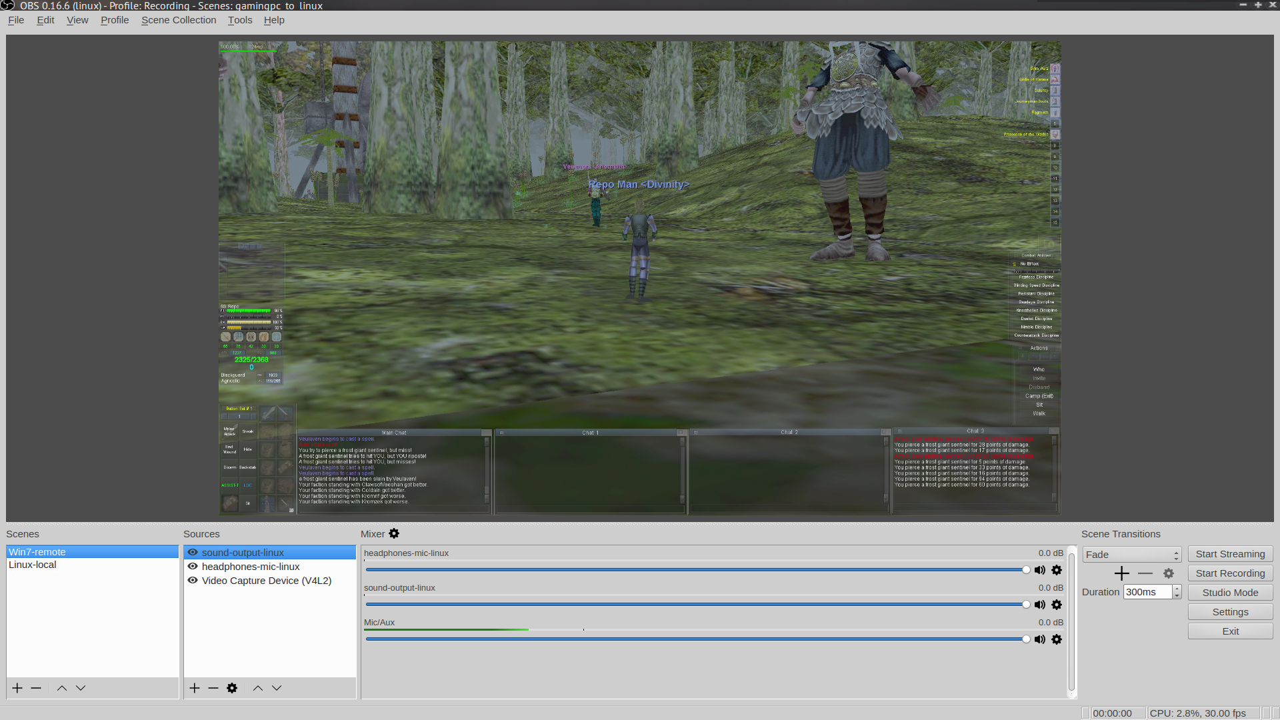
Task: Click the Studio Mode button
Action: click(x=1230, y=593)
